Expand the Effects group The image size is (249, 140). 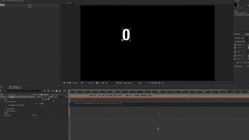pos(3,113)
